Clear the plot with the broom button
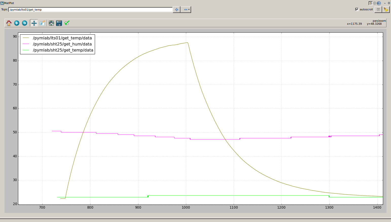This screenshot has height=222, width=391. [386, 10]
